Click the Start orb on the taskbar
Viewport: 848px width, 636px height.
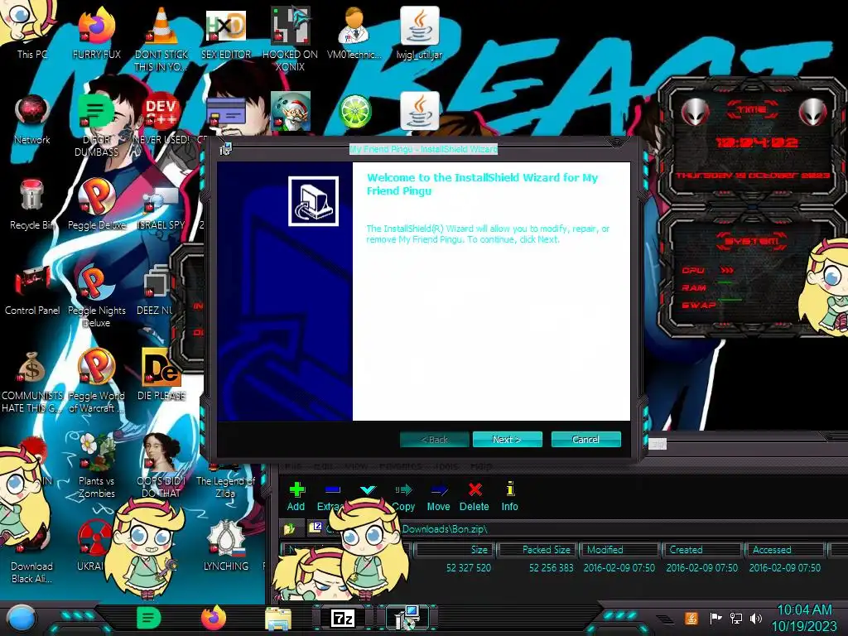click(x=22, y=618)
